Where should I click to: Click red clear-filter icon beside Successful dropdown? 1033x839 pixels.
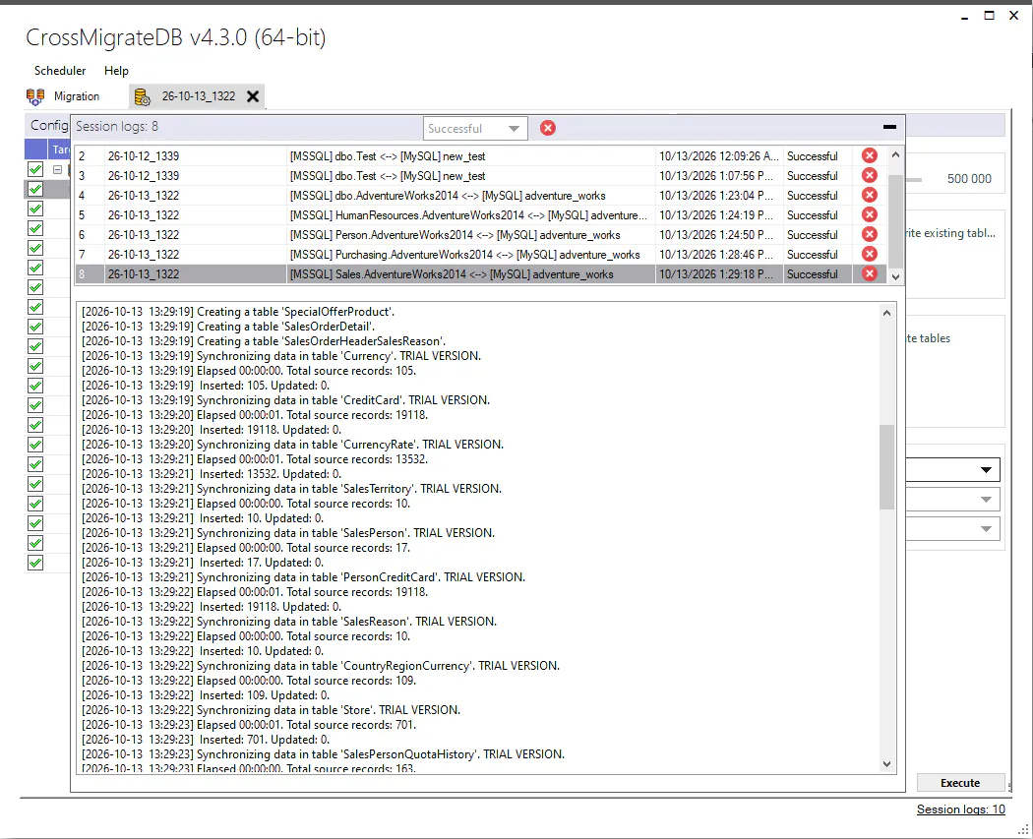(x=547, y=128)
